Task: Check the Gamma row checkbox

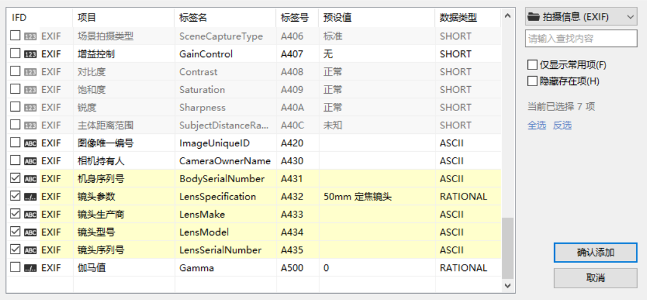Action: [x=16, y=268]
